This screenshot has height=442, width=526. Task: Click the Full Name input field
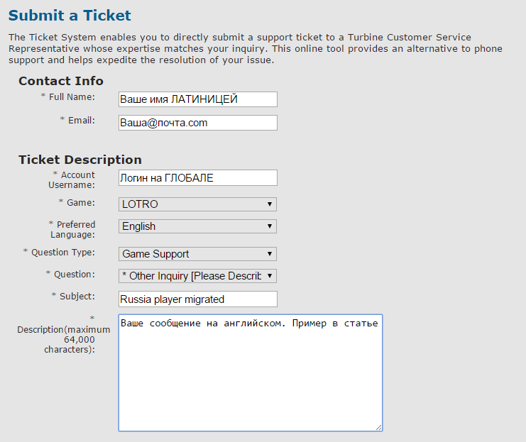coord(197,99)
